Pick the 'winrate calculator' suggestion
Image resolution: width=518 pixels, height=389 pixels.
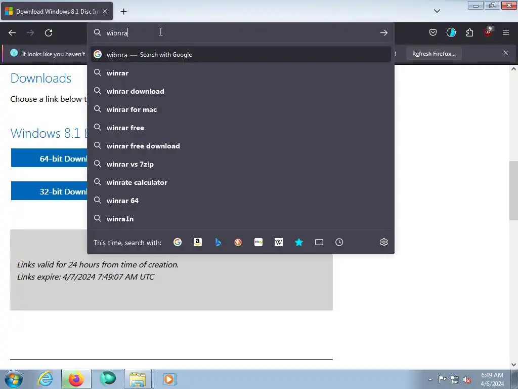(x=240, y=182)
